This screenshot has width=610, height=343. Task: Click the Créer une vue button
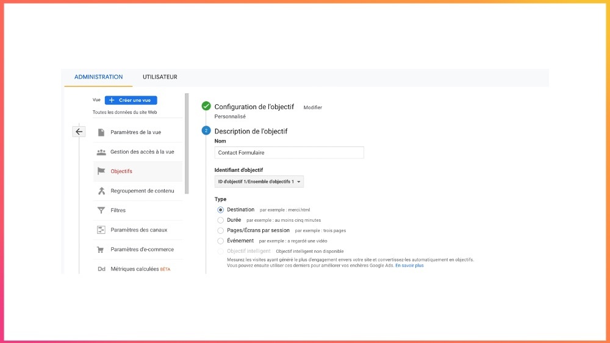pos(131,101)
